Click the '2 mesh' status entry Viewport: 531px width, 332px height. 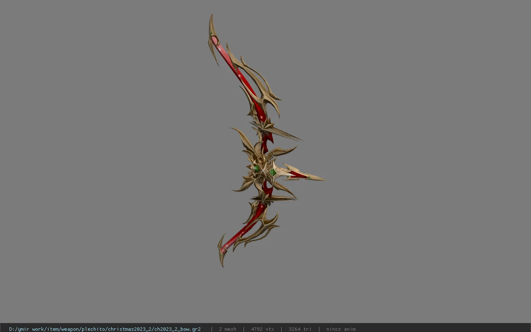[228, 329]
